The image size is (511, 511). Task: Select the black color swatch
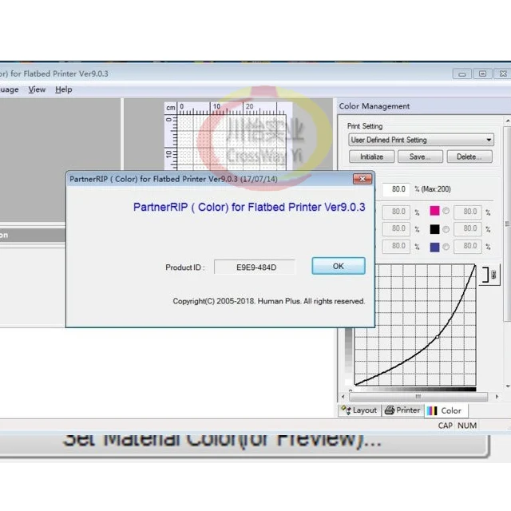(x=434, y=229)
